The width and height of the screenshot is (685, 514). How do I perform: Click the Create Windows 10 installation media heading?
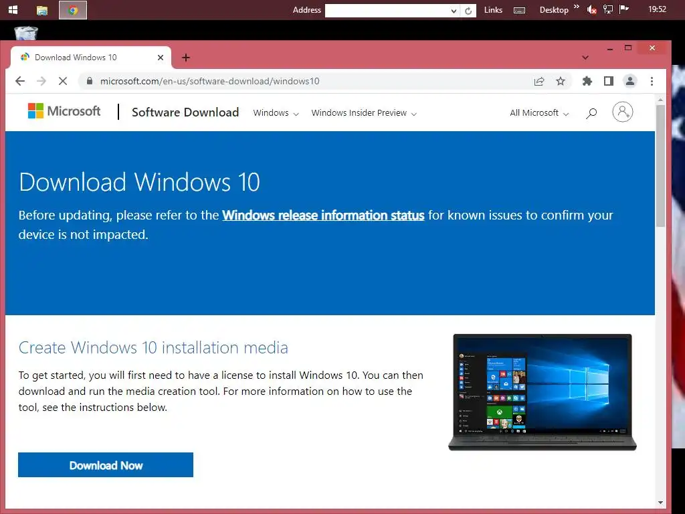(x=153, y=348)
